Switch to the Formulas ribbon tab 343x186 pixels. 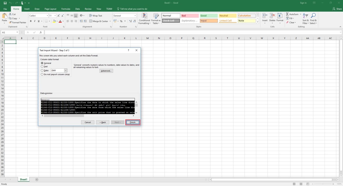tap(66, 9)
